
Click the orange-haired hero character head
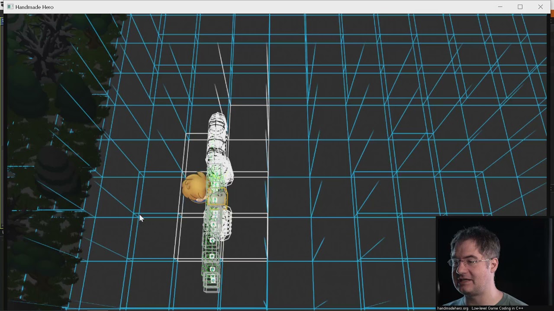[195, 187]
